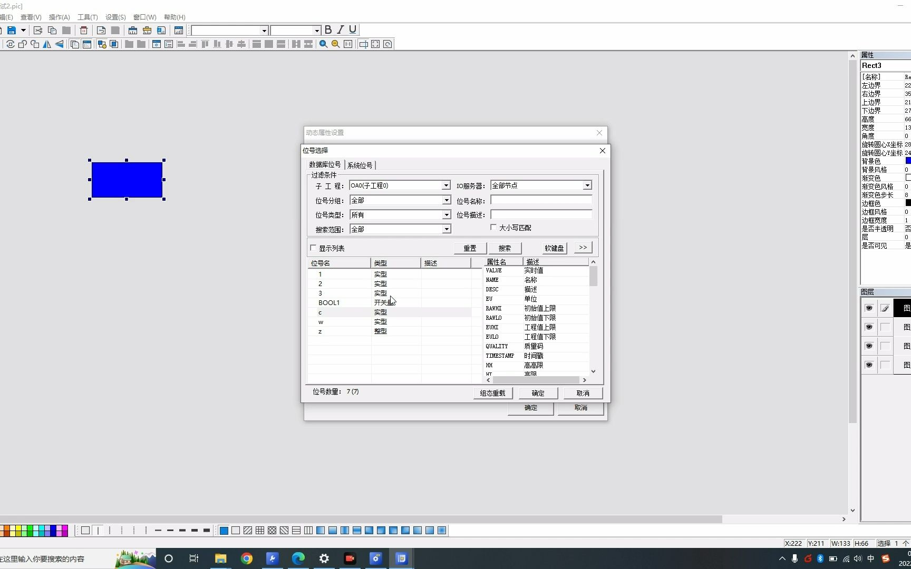Click the 位号描述 input field
Screen dimensions: 911x569
click(x=541, y=214)
